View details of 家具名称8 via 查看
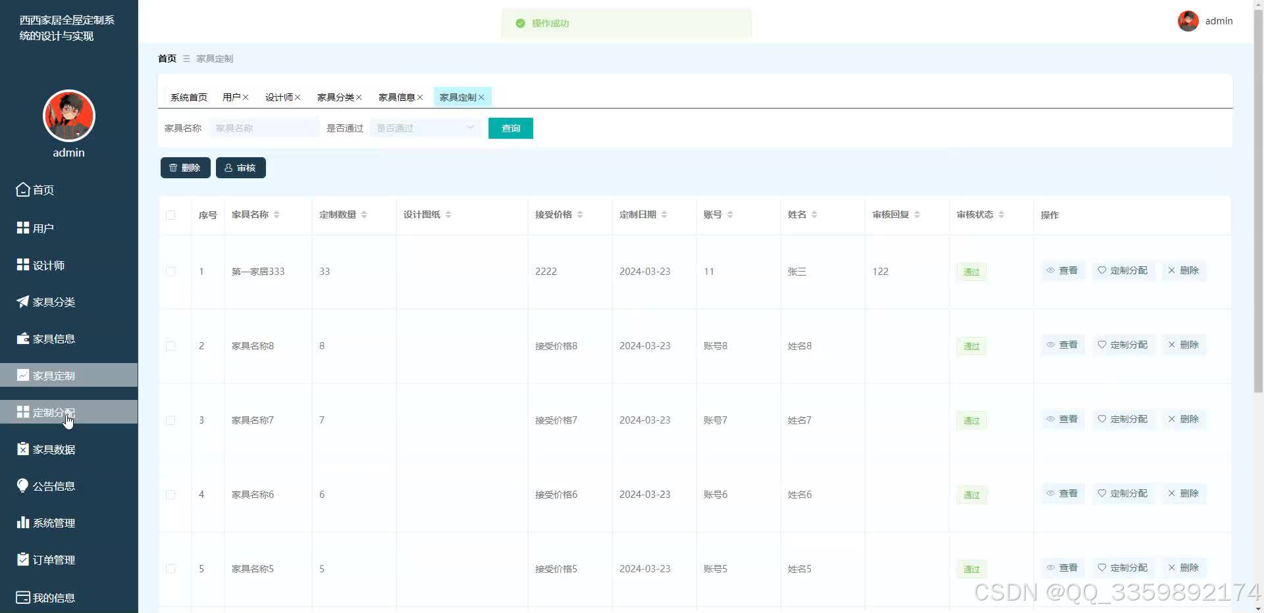The image size is (1264, 613). point(1063,345)
